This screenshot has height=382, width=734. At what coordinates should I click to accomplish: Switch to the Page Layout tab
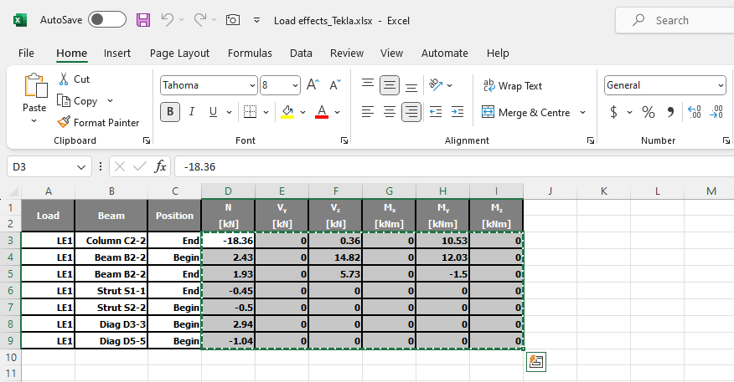coord(179,53)
